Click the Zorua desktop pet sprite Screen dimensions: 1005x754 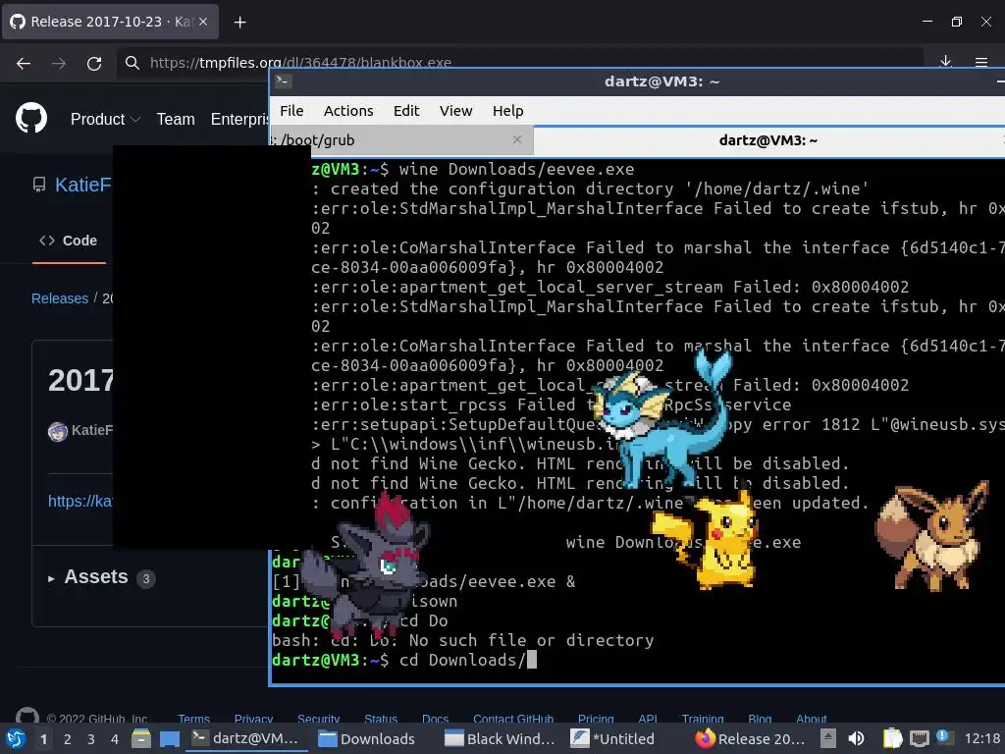[364, 566]
